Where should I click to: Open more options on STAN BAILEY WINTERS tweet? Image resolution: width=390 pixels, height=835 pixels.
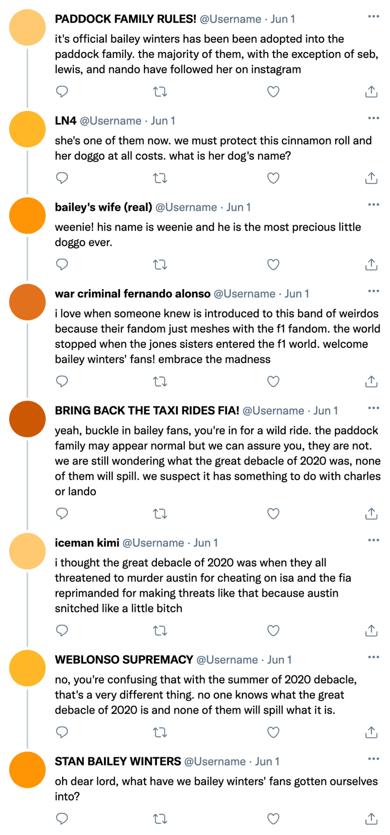point(373,759)
